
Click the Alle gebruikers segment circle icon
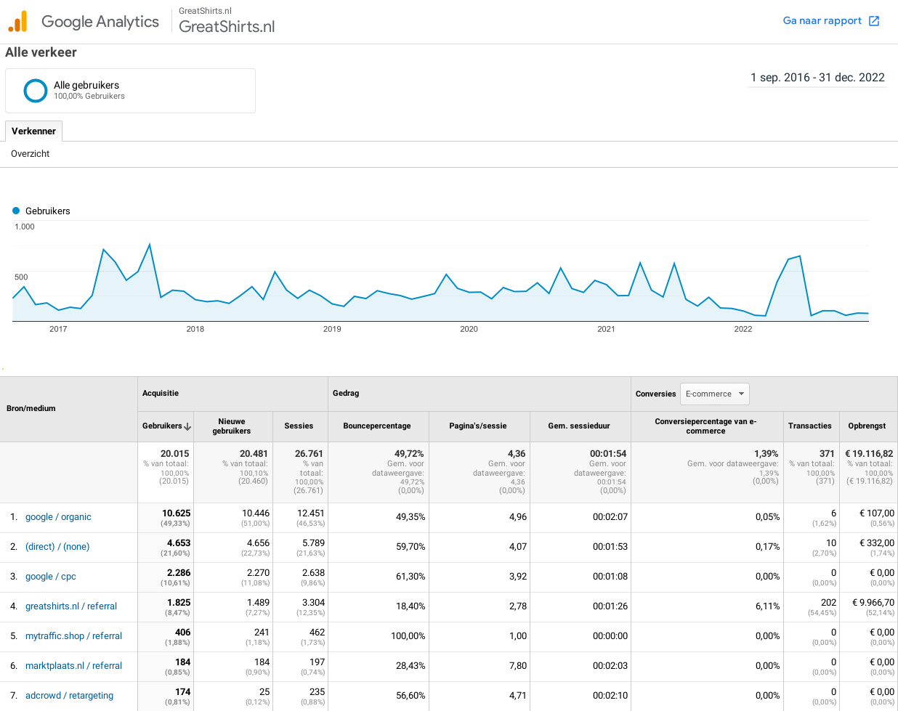(x=36, y=91)
